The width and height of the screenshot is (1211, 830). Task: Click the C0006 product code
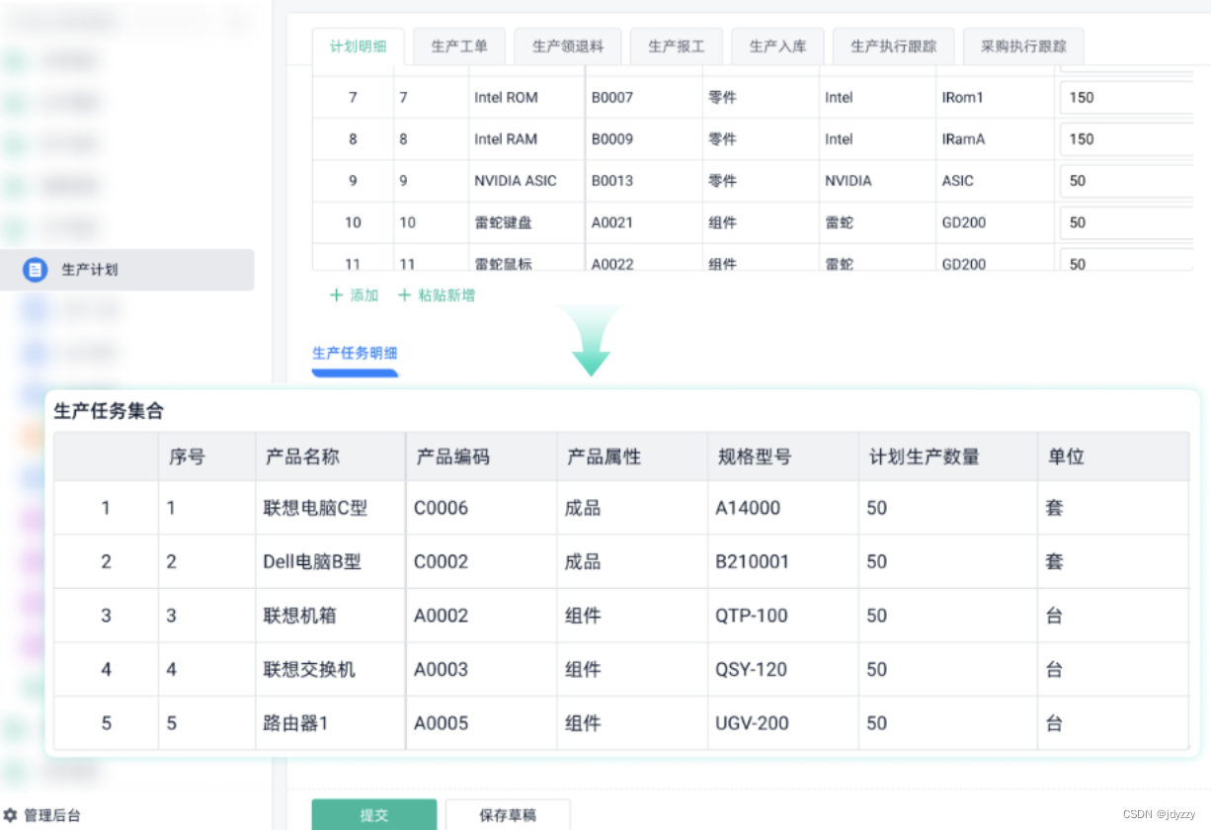[481, 508]
